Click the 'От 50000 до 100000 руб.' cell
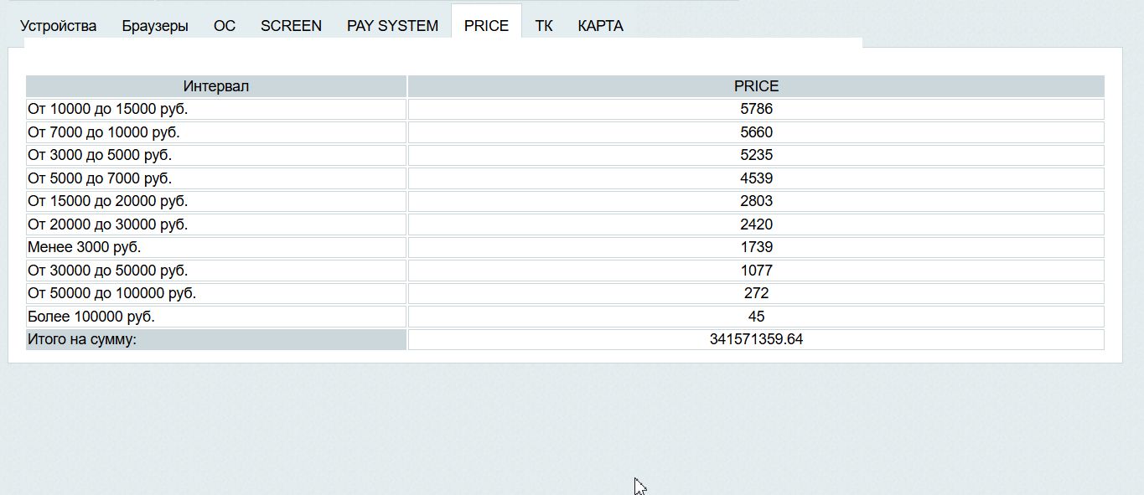This screenshot has width=1144, height=495. [x=112, y=293]
